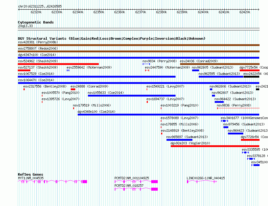Open the nsv964423 variant label
Image resolution: width=268 pixels, height=206 pixels.
(x=248, y=131)
